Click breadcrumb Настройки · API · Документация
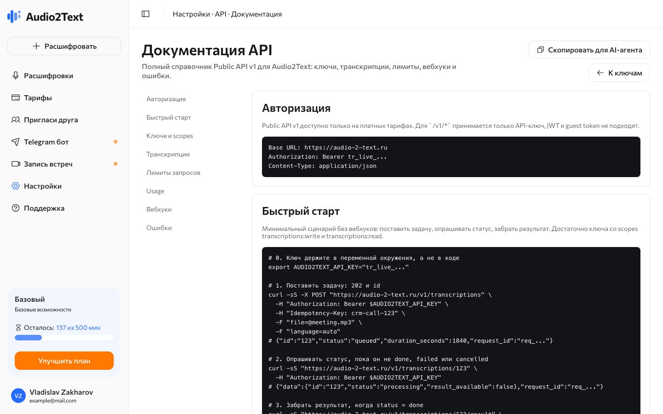 (227, 14)
